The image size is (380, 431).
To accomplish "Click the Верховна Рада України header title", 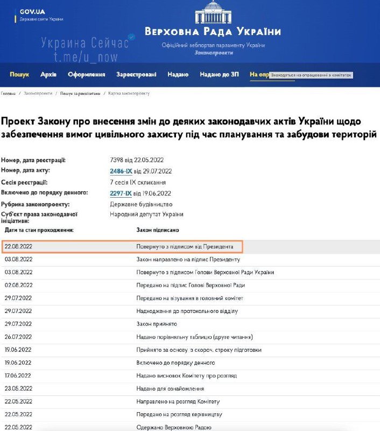I will 213,31.
